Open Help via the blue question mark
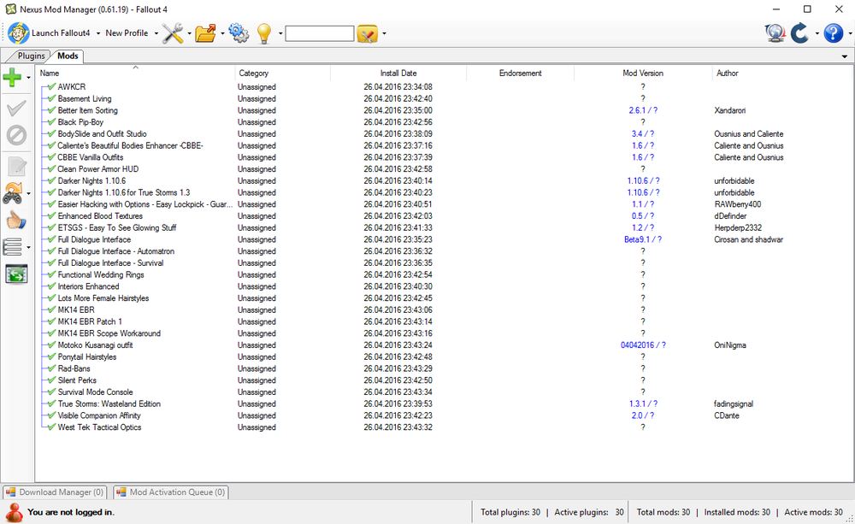This screenshot has height=524, width=855. coord(833,33)
